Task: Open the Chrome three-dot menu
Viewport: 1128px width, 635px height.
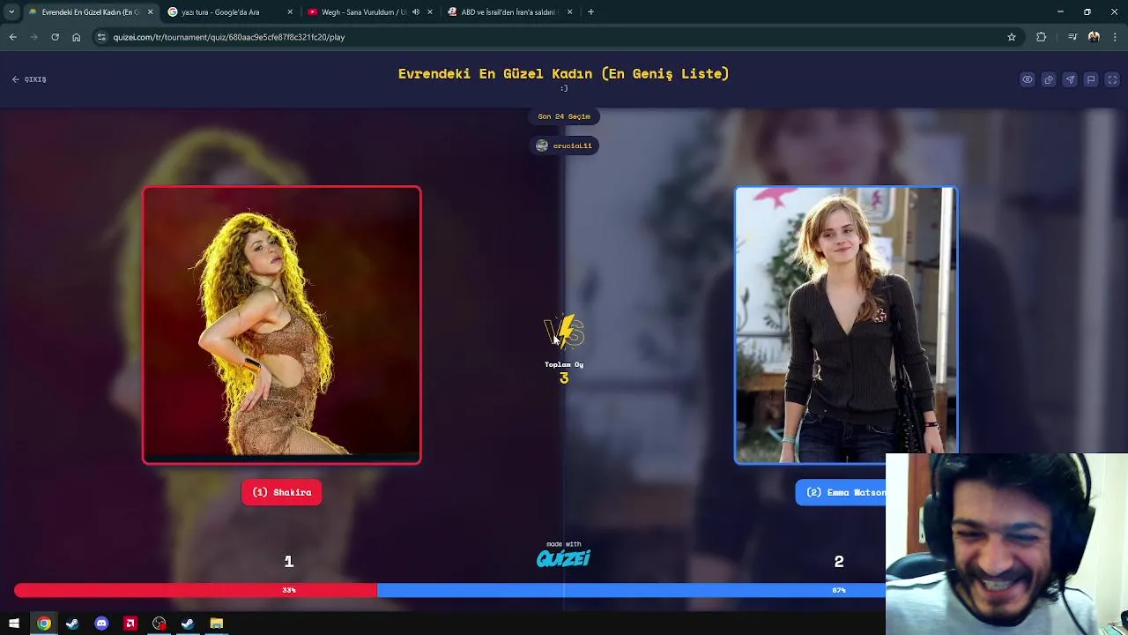Action: (1115, 37)
